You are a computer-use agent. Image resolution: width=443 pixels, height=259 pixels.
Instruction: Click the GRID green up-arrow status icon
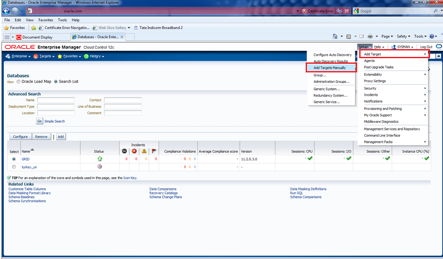point(99,159)
